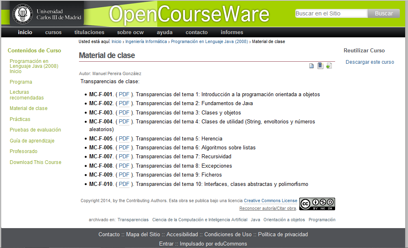This screenshot has height=248, width=408.
Task: Select cursos from the navigation bar
Action: [53, 32]
